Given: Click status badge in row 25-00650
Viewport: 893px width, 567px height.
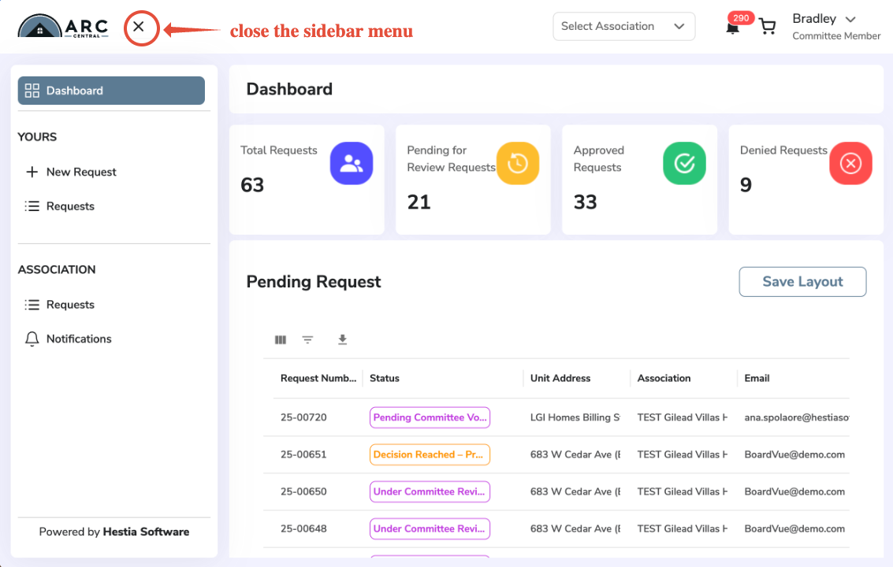Looking at the screenshot, I should 430,491.
